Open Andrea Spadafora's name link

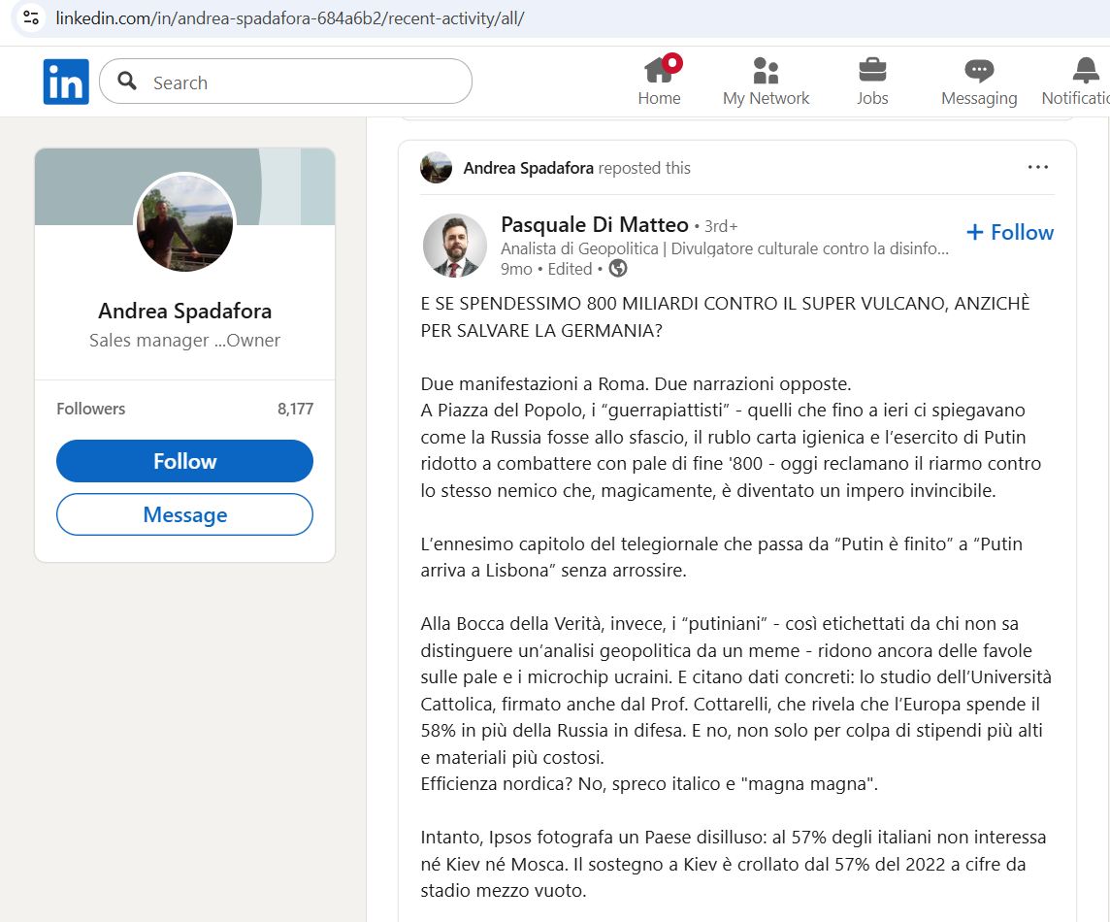click(x=184, y=312)
